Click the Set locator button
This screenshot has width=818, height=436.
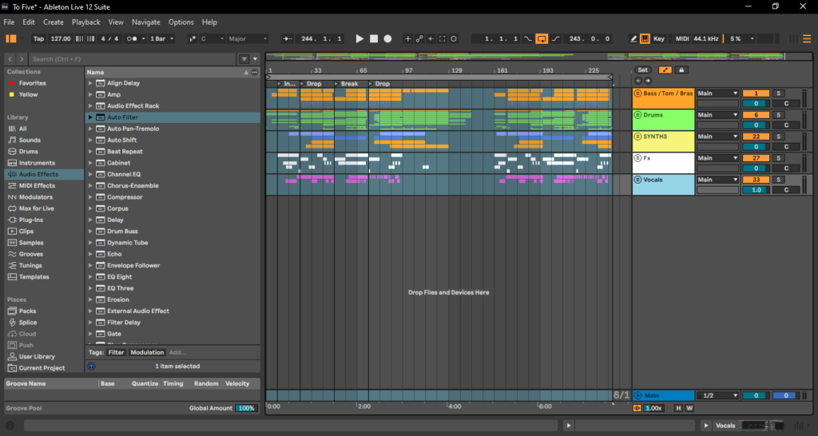pos(642,70)
